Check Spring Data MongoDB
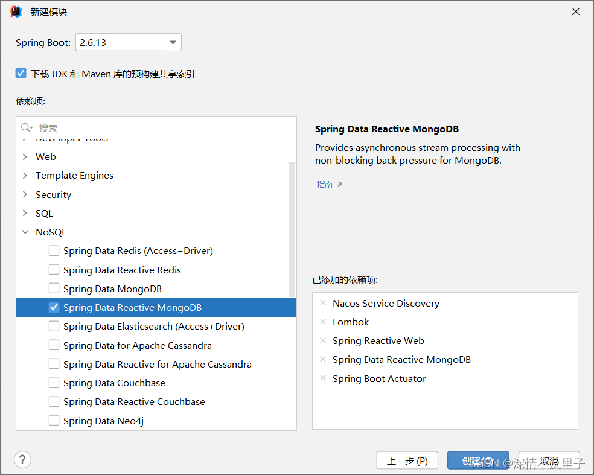The image size is (594, 475). (54, 289)
